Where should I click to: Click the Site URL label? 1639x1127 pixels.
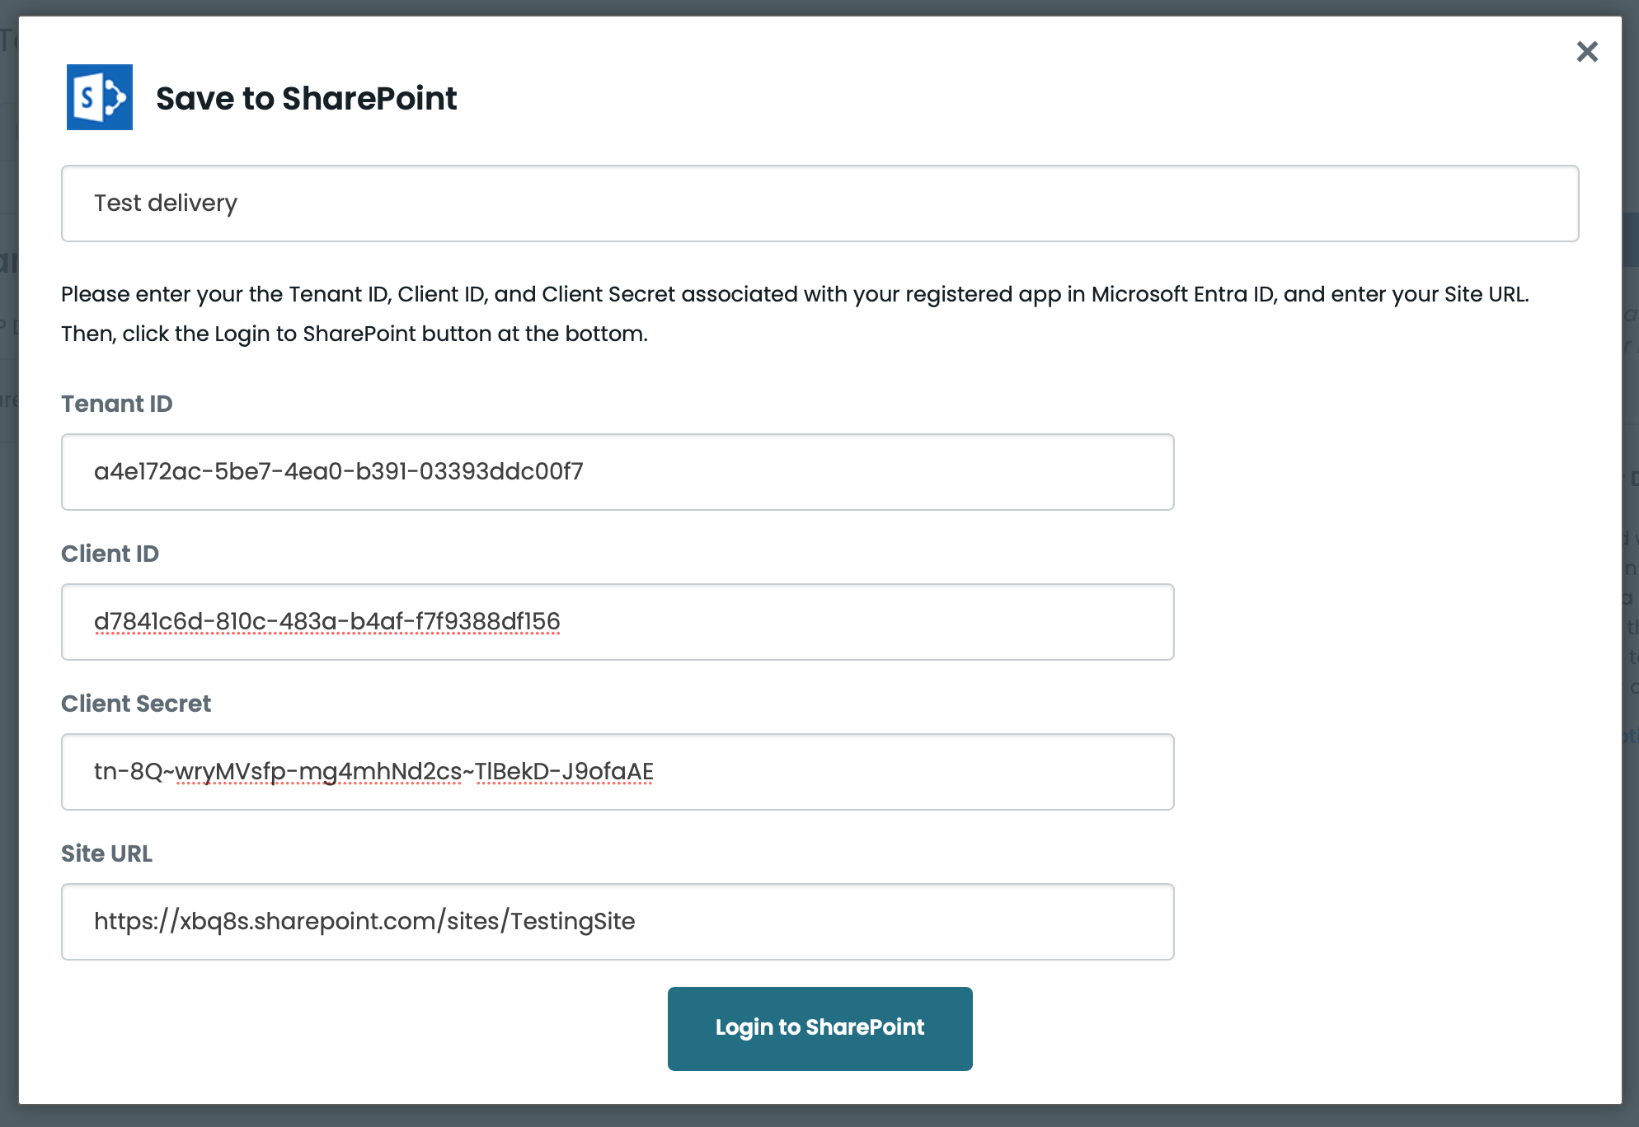(106, 853)
